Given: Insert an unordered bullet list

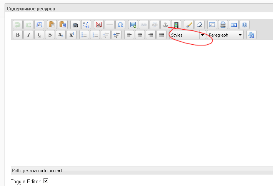Looking at the screenshot, I should click(x=84, y=35).
